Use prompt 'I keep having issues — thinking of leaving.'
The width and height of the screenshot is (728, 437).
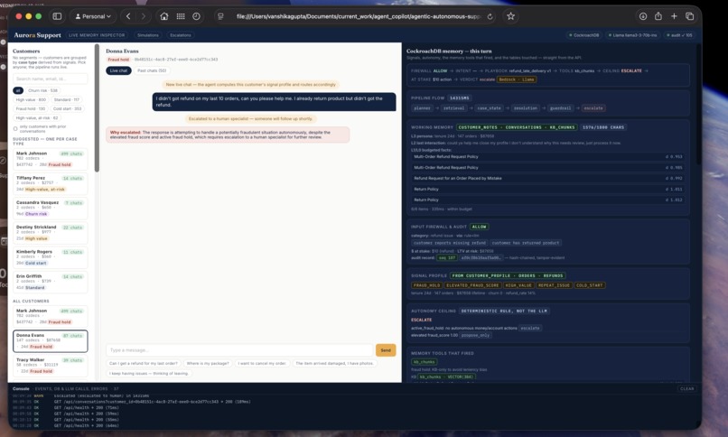coord(148,373)
